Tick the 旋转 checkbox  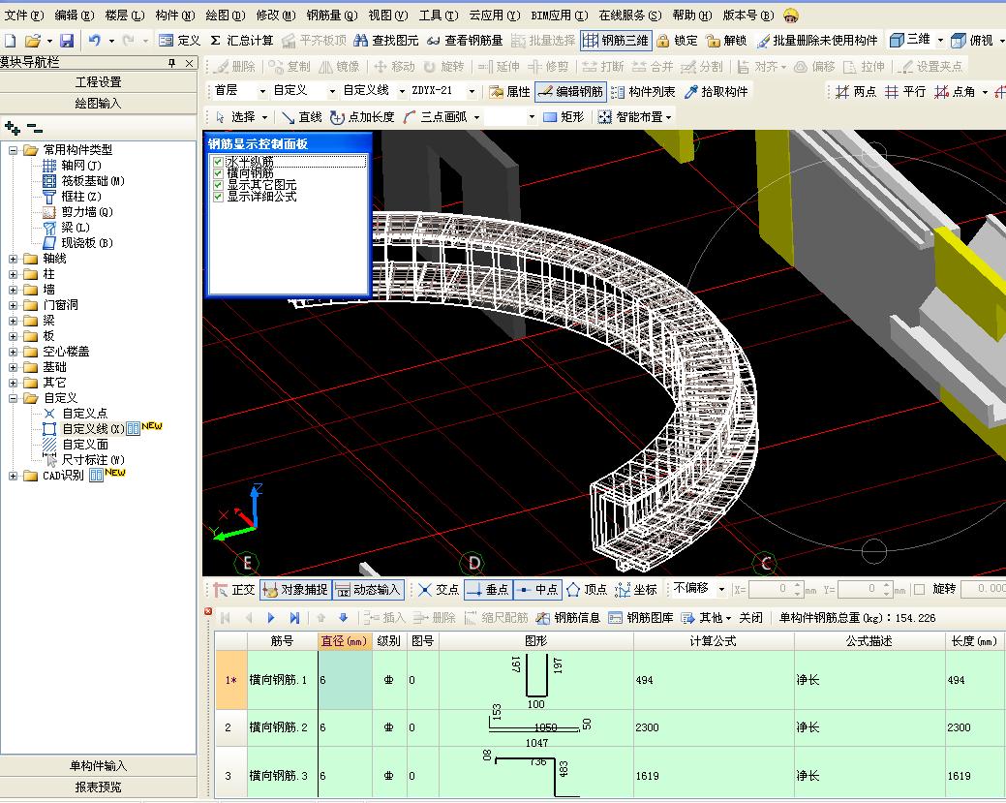coord(920,589)
